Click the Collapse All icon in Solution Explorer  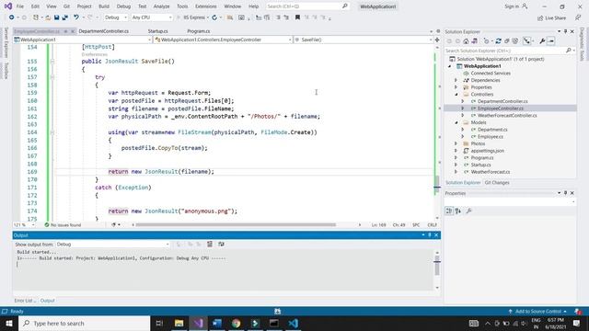point(507,40)
